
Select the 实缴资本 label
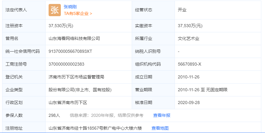point(143,26)
